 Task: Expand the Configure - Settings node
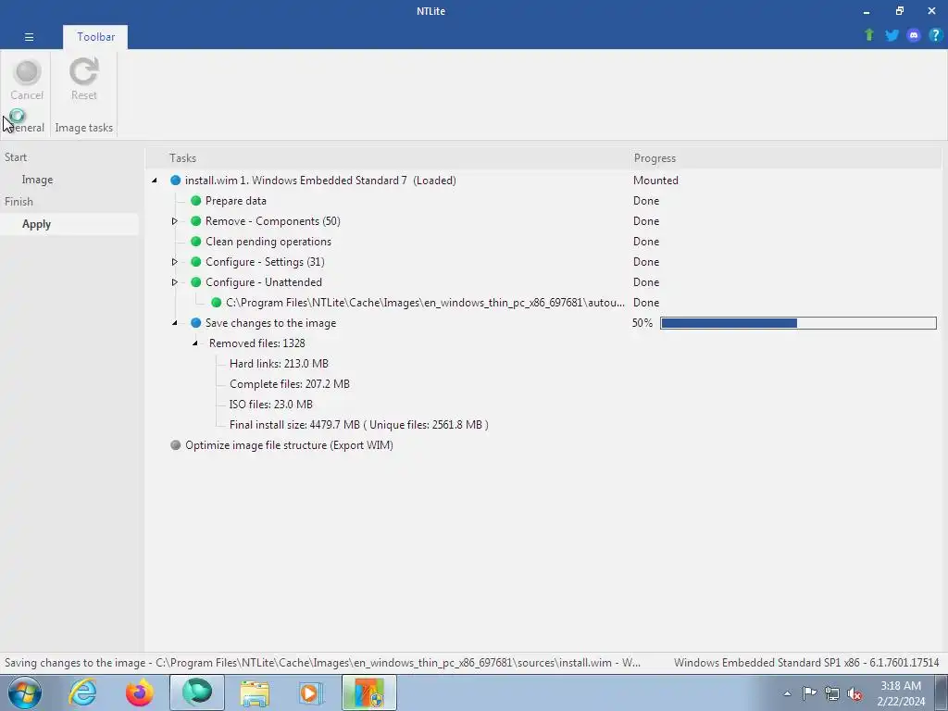pyautogui.click(x=175, y=262)
